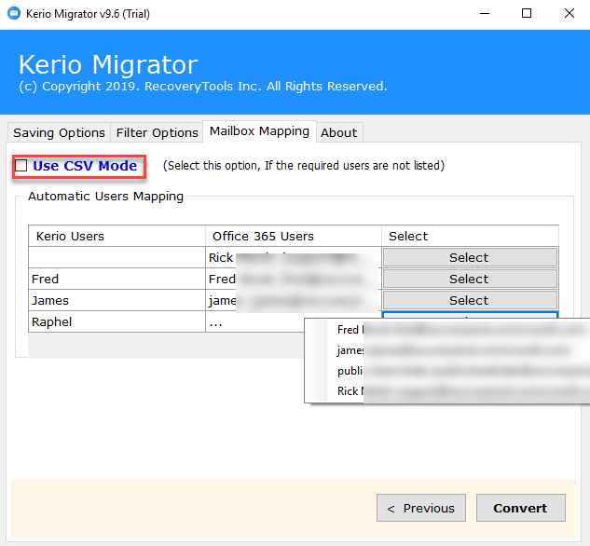Minimize the Kerio Migrator window

point(485,14)
